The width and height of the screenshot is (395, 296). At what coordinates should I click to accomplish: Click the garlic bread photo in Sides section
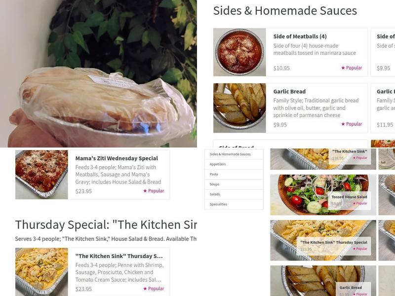239,108
